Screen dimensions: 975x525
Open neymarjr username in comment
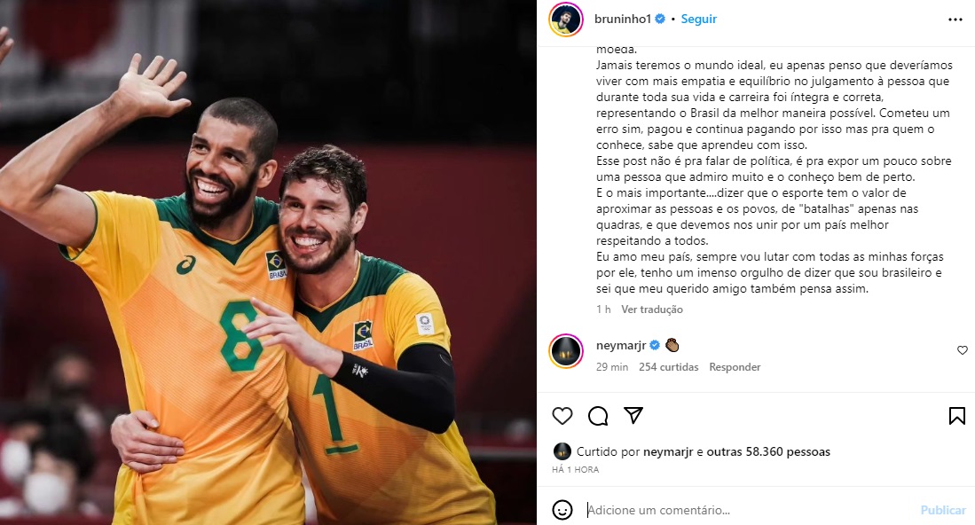[x=621, y=346]
